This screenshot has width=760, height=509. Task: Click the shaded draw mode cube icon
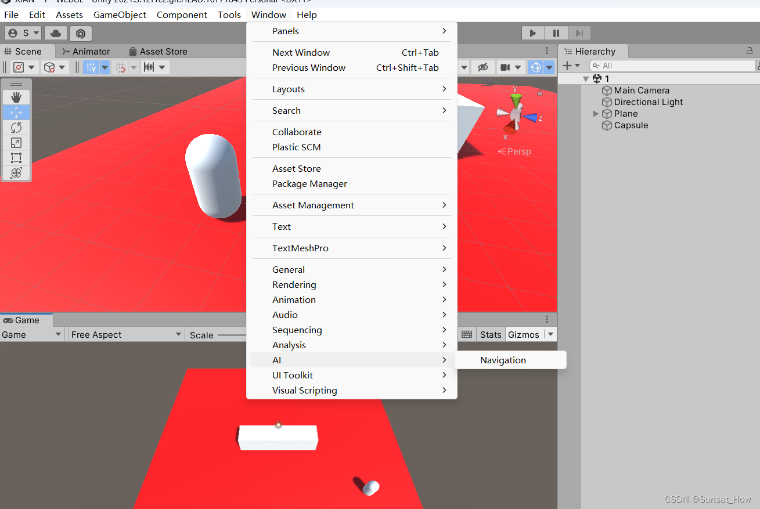coord(49,67)
